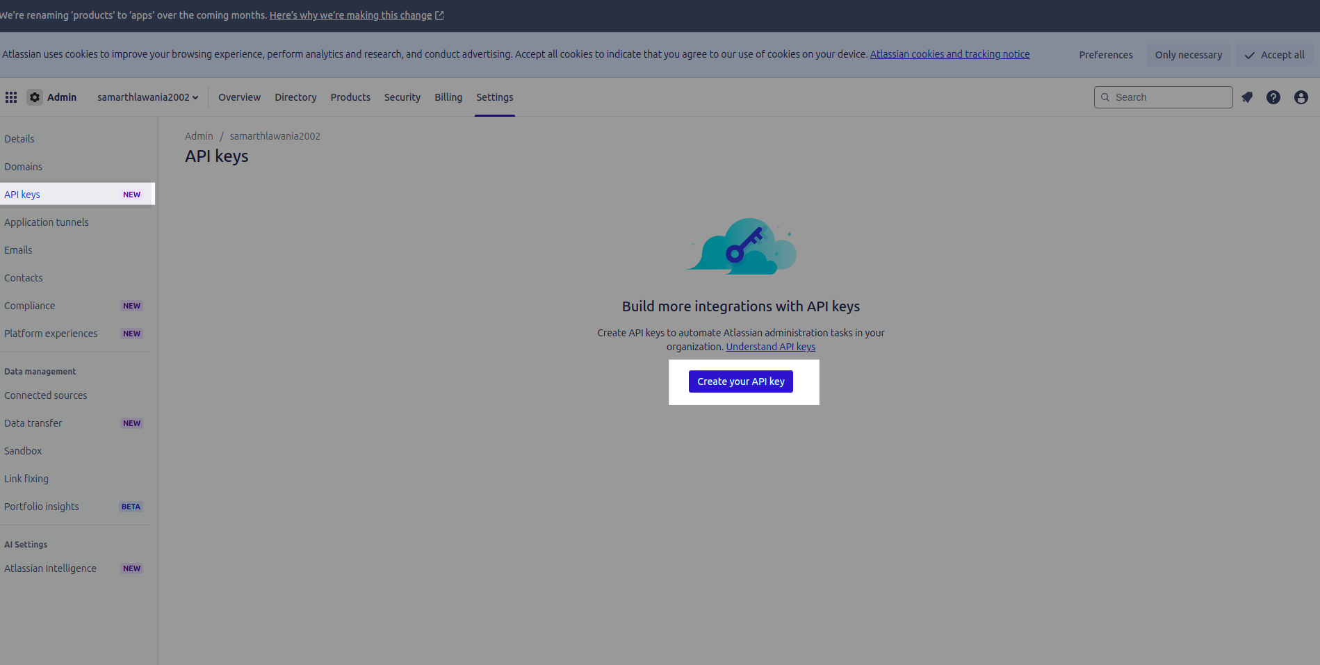Open cookie Preferences
The height and width of the screenshot is (665, 1320).
click(x=1106, y=55)
